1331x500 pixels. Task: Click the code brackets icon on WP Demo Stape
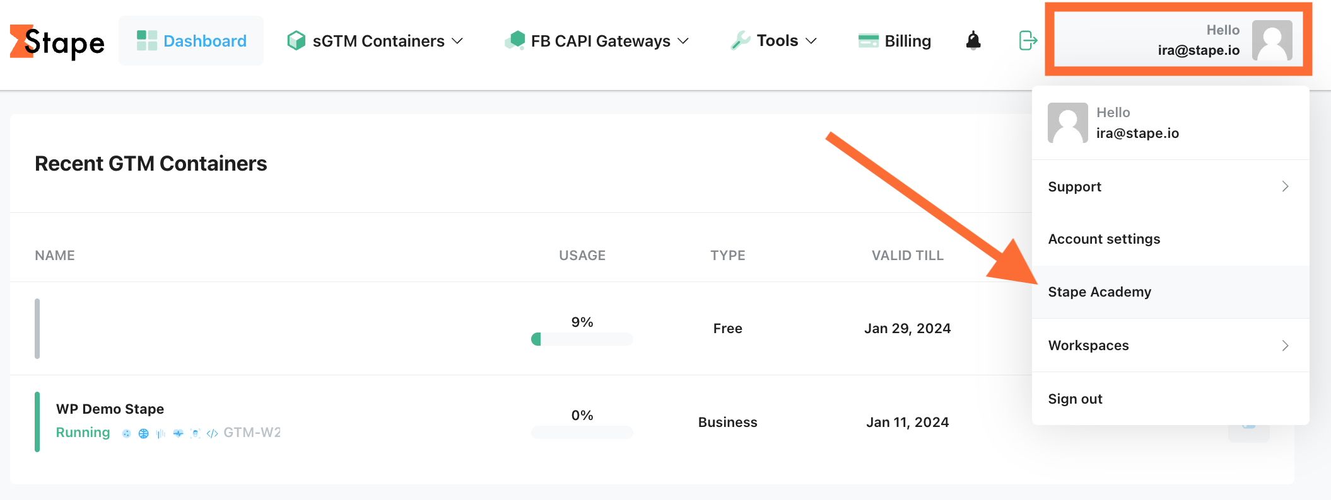(212, 433)
